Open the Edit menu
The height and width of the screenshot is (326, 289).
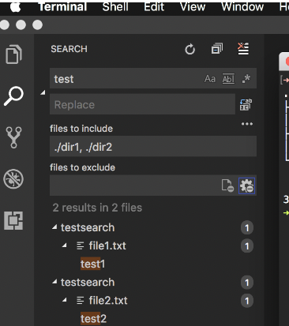click(x=154, y=7)
